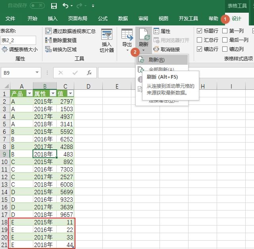This screenshot has height=249, width=254.
Task: Open the Name Box dropdown arrow beside B9
Action: point(37,72)
